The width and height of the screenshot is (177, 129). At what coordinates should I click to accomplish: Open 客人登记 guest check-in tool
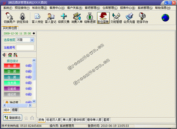coord(51,18)
